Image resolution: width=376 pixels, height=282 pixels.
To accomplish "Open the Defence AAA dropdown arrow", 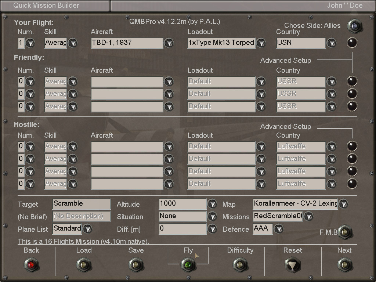I will coord(279,229).
